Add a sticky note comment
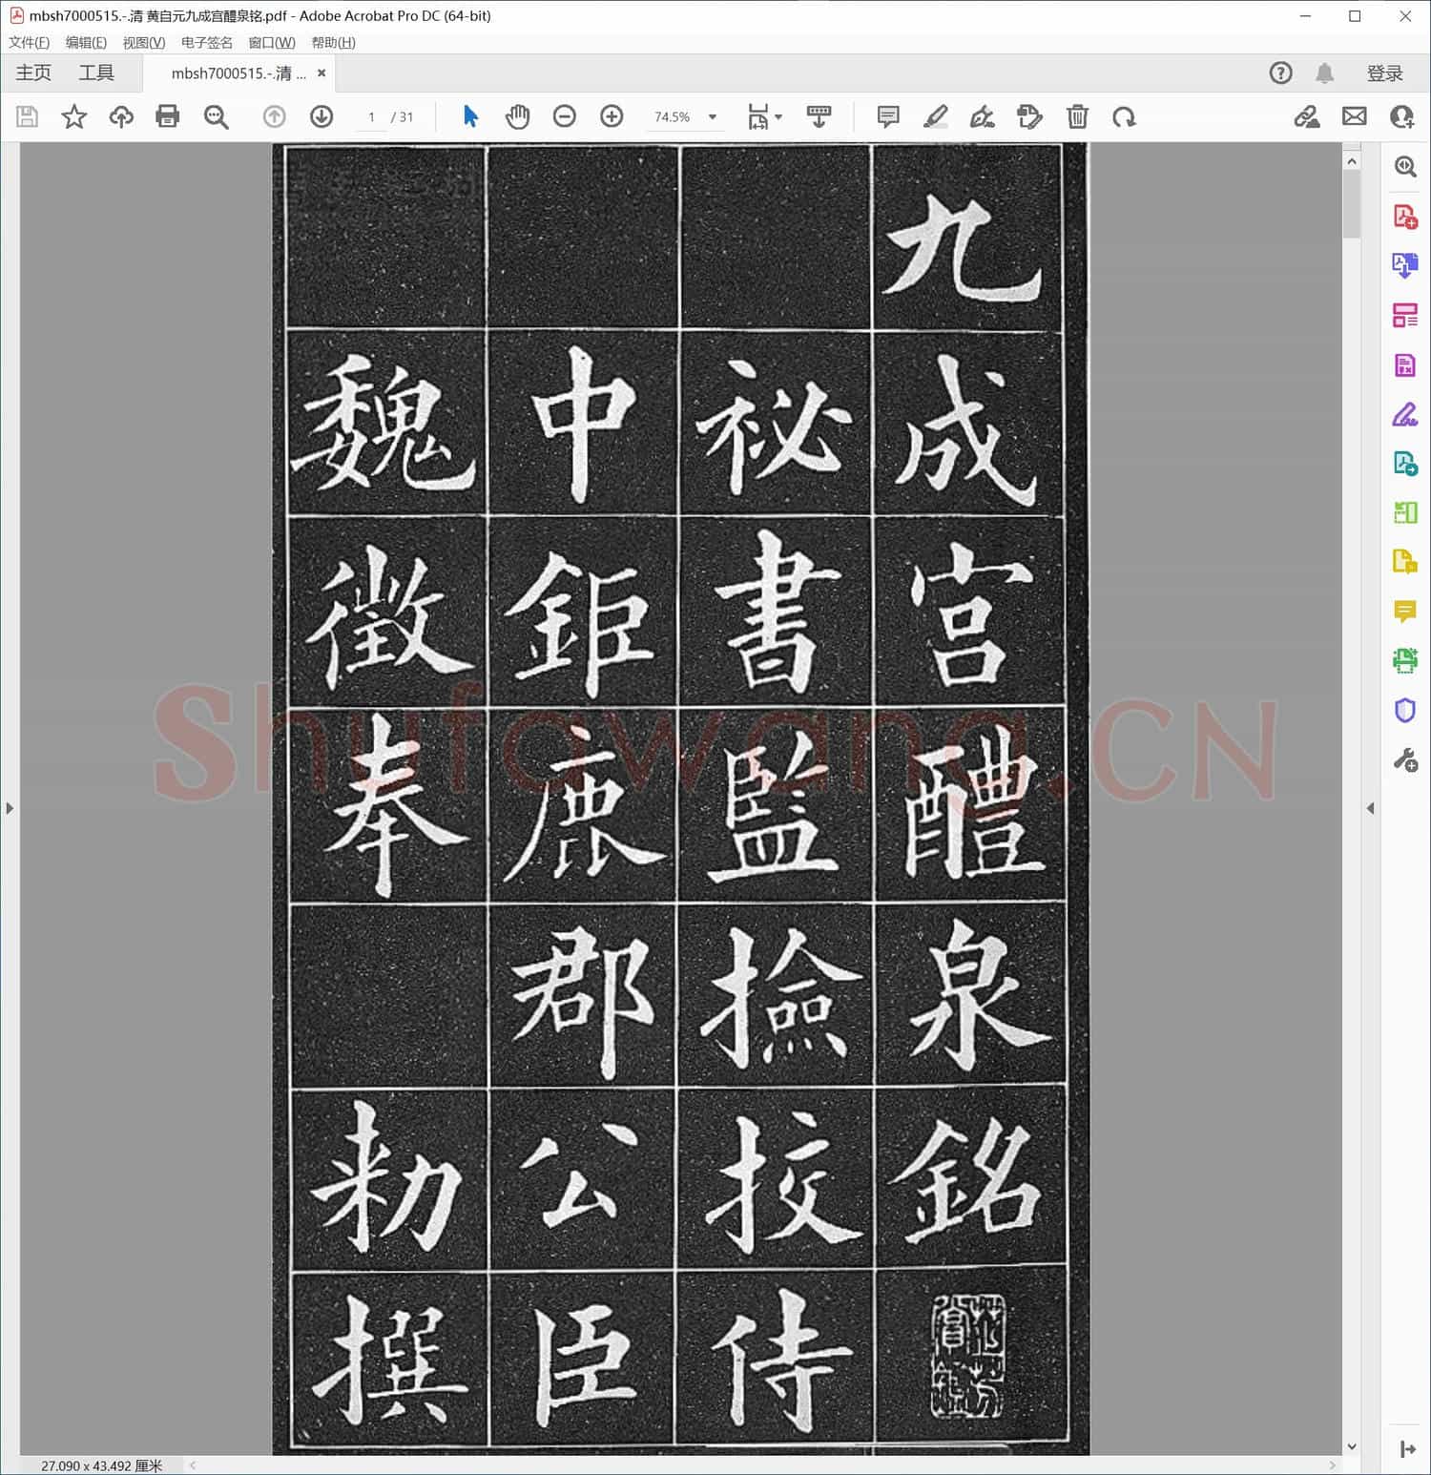This screenshot has width=1431, height=1475. (x=887, y=116)
